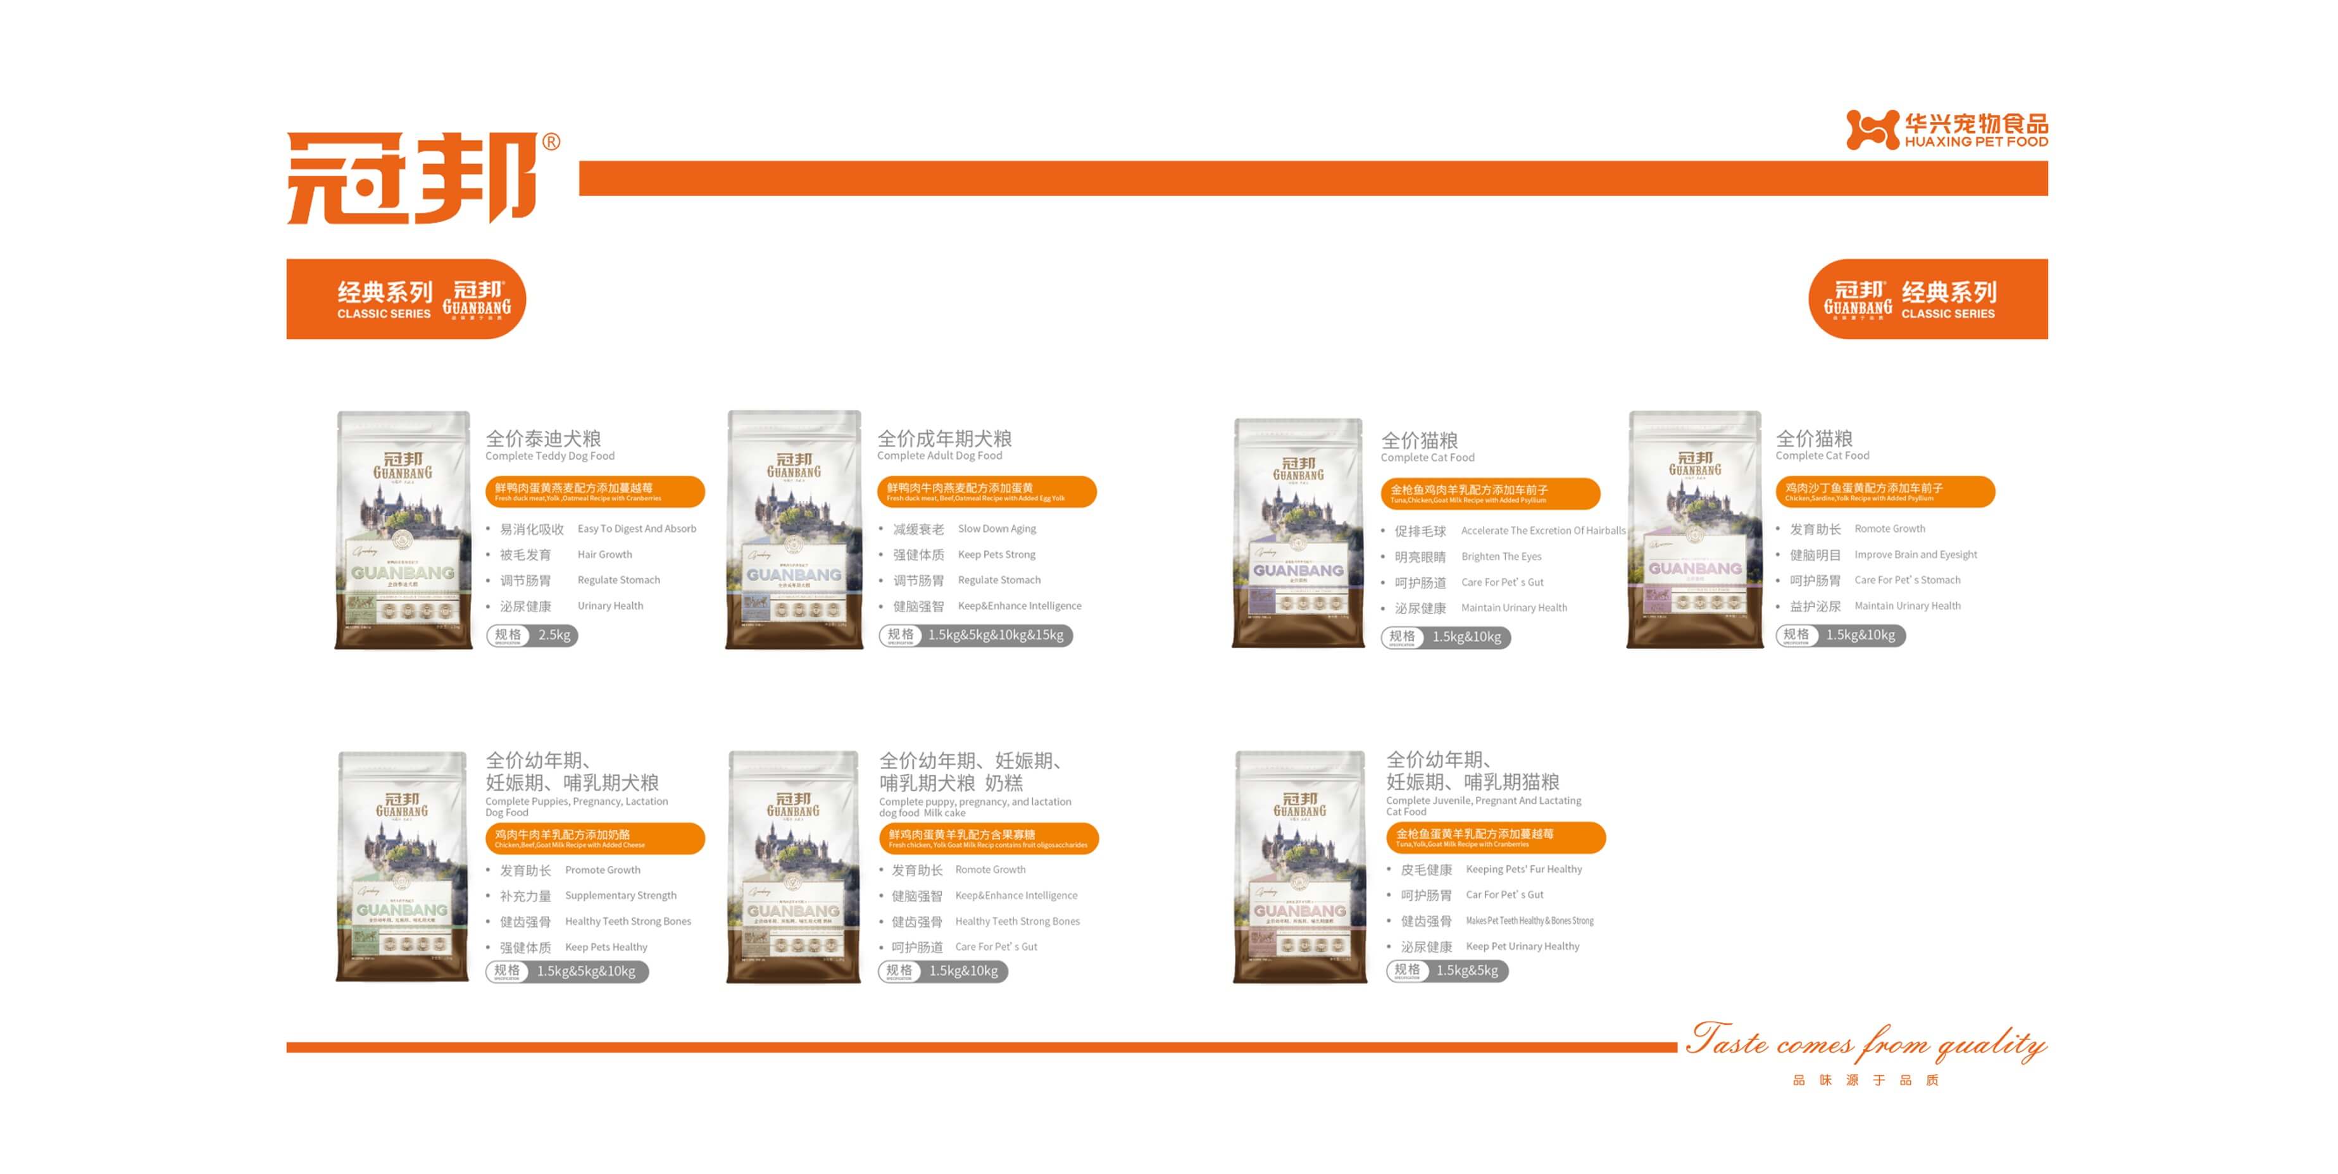Viewport: 2338px width, 1174px height.
Task: Click the puppy pregnancy dog food bag
Action: [x=403, y=867]
